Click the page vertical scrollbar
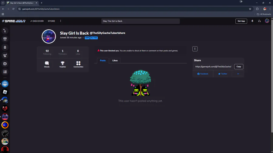Screen dimensions: 273x153 click(272, 76)
